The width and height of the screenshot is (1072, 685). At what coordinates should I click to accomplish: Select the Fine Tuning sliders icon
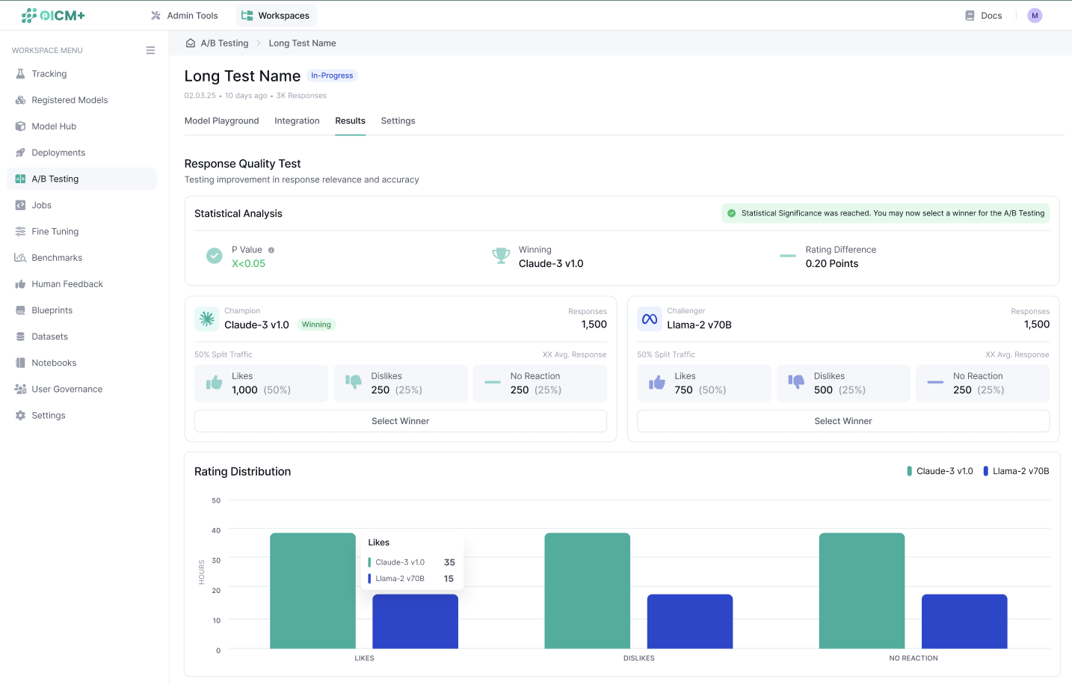[x=20, y=232]
